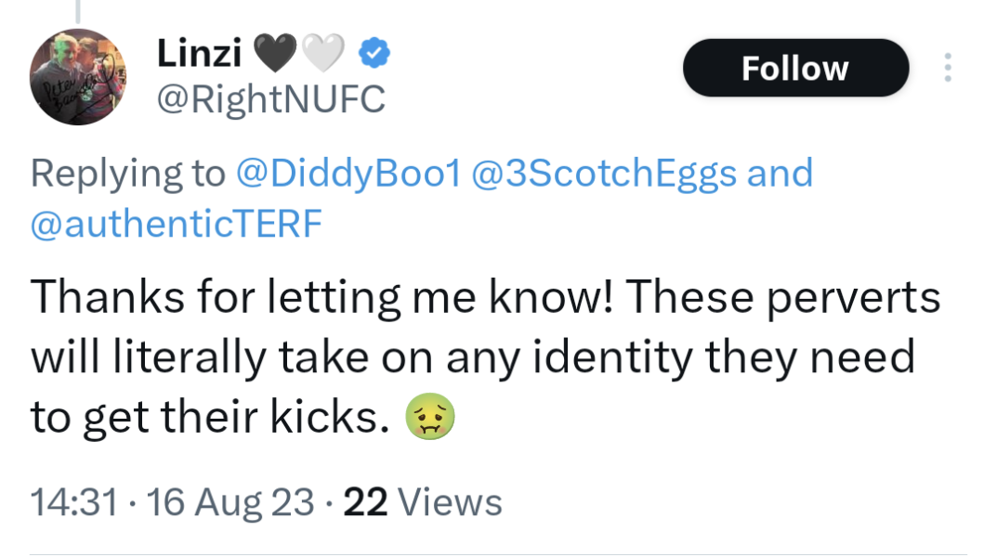This screenshot has width=997, height=557.
Task: Click the verified blue checkmark badge
Action: (x=374, y=54)
